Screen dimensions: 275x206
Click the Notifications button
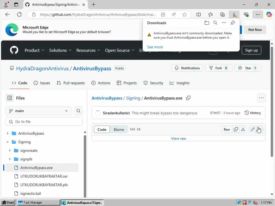[187, 68]
